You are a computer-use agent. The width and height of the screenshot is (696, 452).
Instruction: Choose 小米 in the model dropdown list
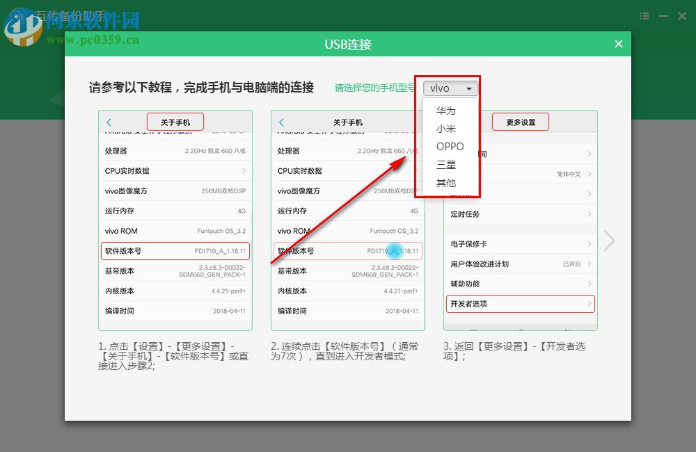pos(445,128)
